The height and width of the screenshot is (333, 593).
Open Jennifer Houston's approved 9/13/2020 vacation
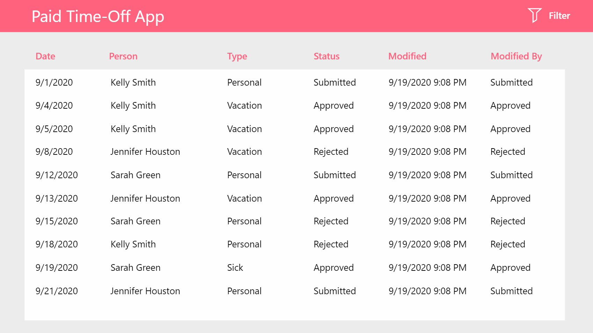244,198
